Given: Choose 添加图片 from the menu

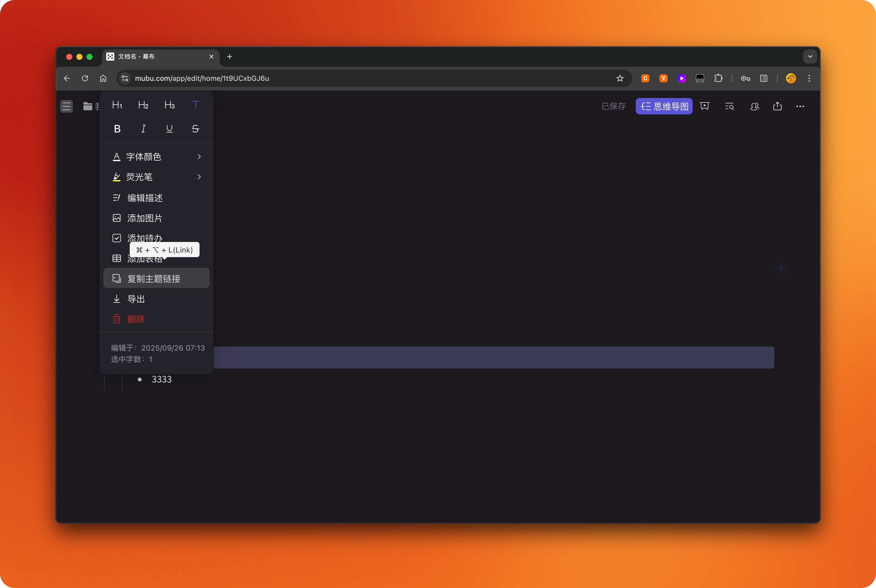Looking at the screenshot, I should 157,218.
